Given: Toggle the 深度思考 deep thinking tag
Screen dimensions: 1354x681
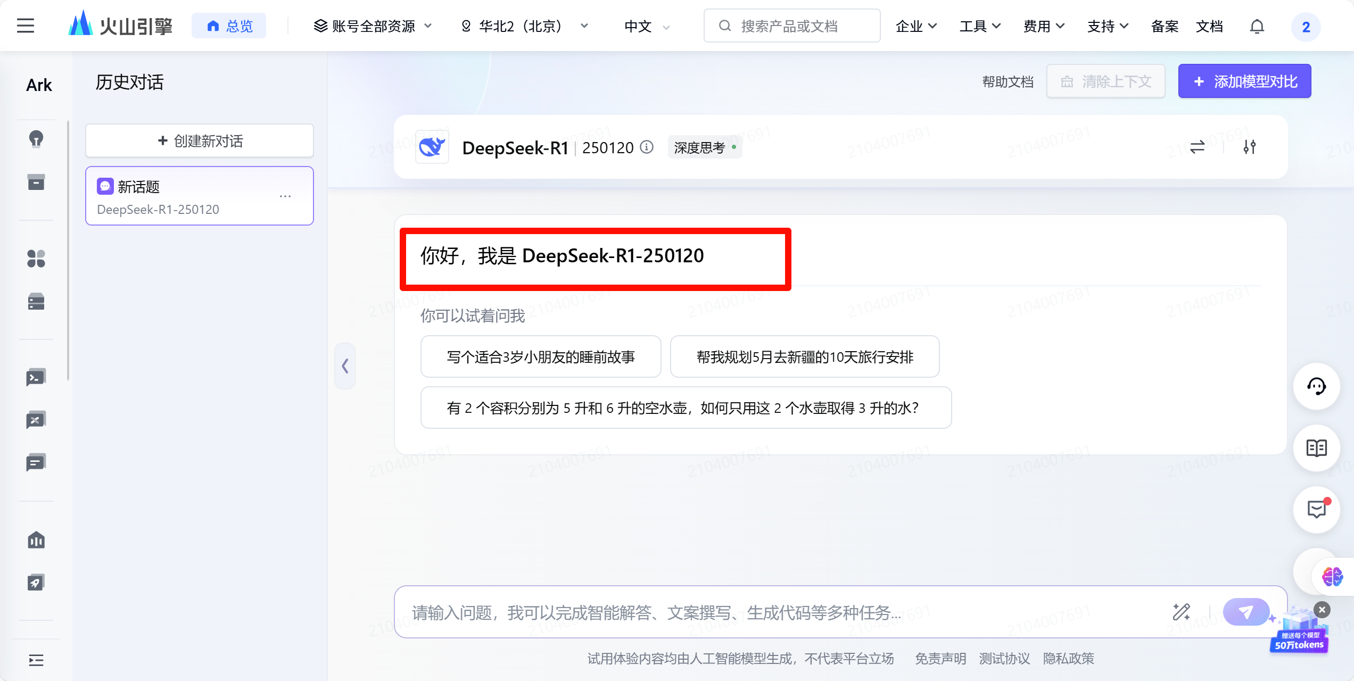Looking at the screenshot, I should click(x=704, y=147).
